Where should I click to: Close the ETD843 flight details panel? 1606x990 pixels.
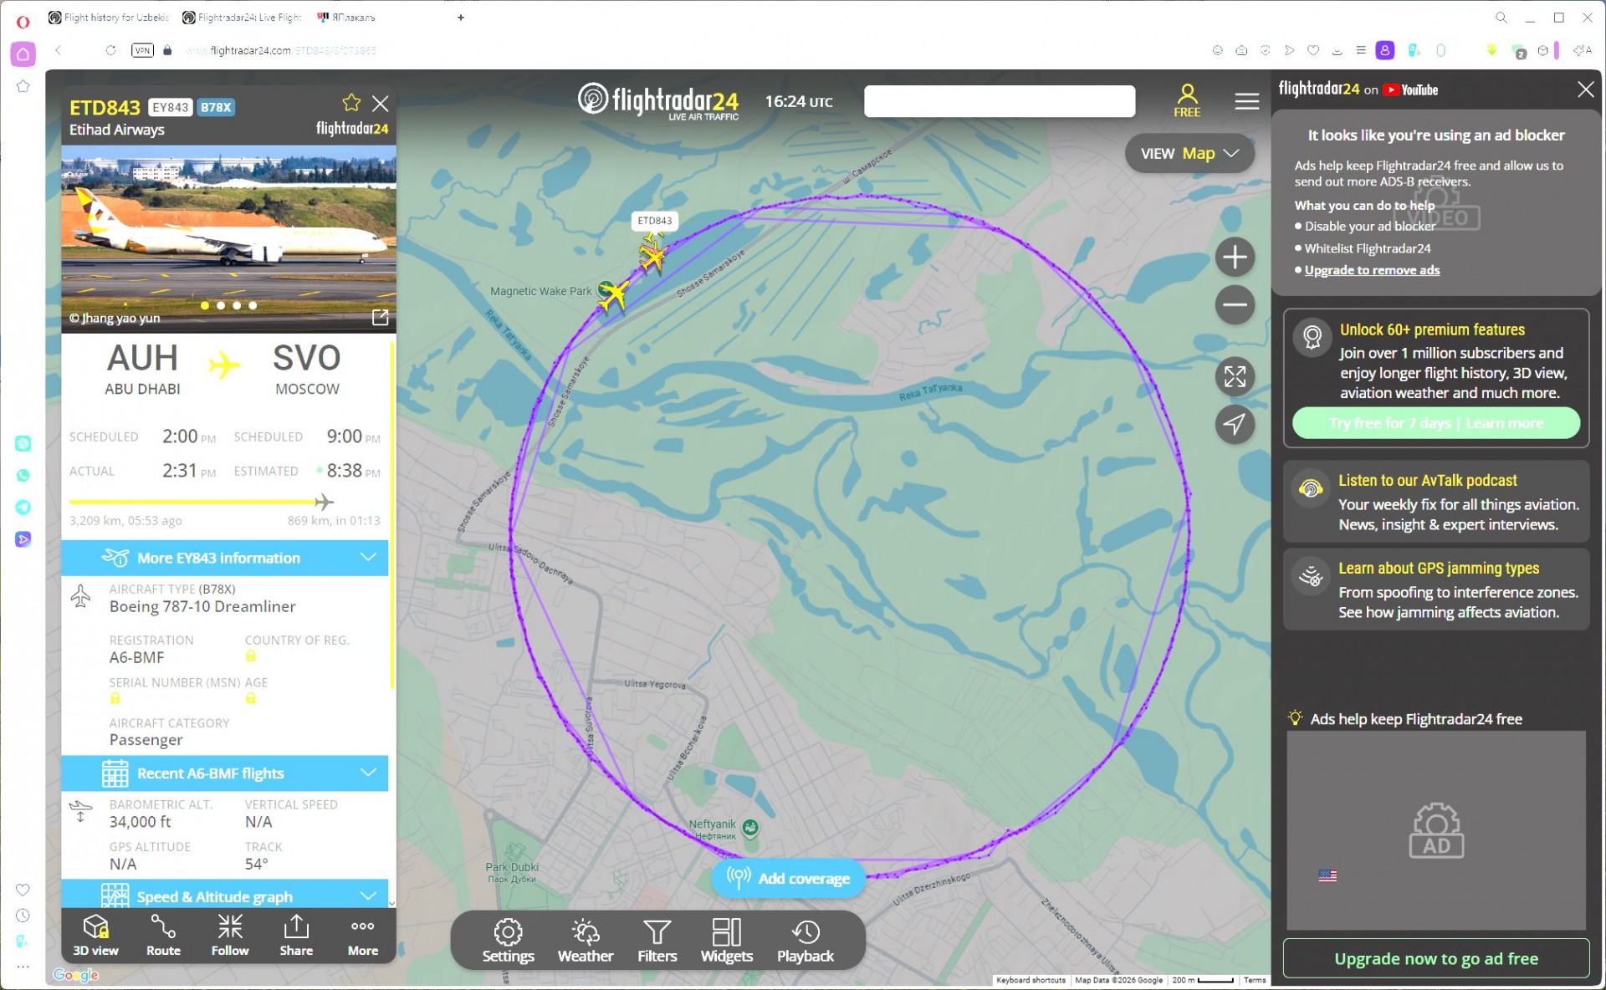click(x=381, y=103)
